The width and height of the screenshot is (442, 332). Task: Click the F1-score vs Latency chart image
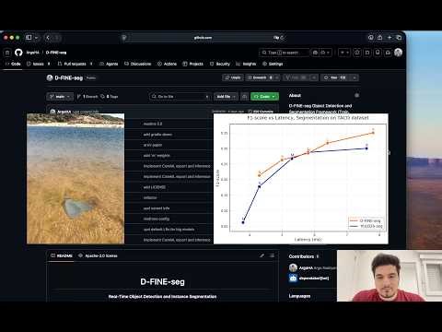tap(301, 179)
